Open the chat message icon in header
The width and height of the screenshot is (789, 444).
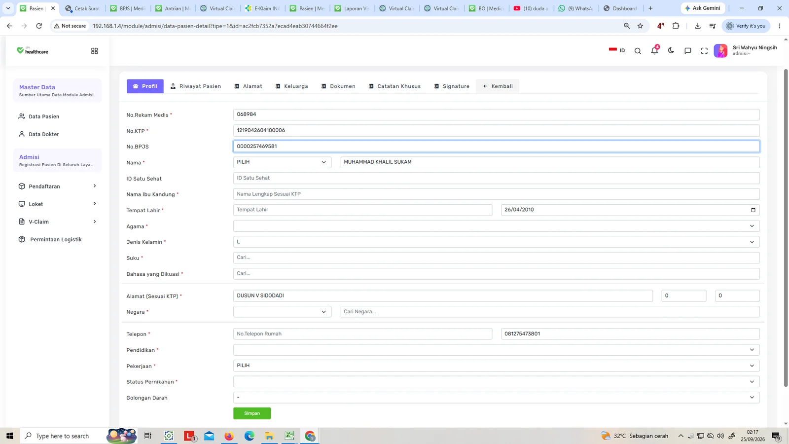688,51
